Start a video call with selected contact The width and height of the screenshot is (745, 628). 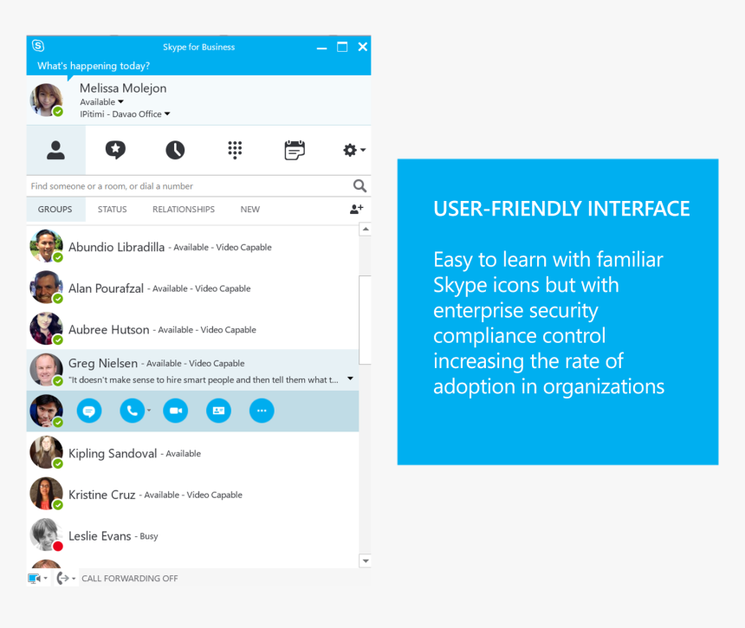pyautogui.click(x=175, y=411)
